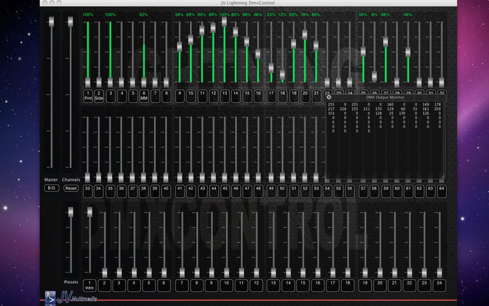Click the DMX Output Monitor title bar
This screenshot has width=489, height=306.
[386, 97]
